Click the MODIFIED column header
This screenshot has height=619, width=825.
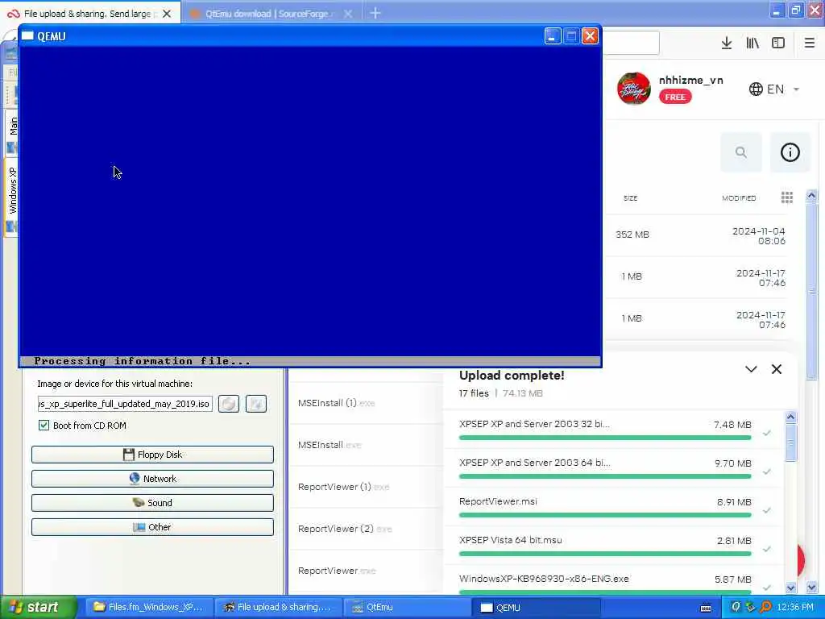tap(739, 198)
